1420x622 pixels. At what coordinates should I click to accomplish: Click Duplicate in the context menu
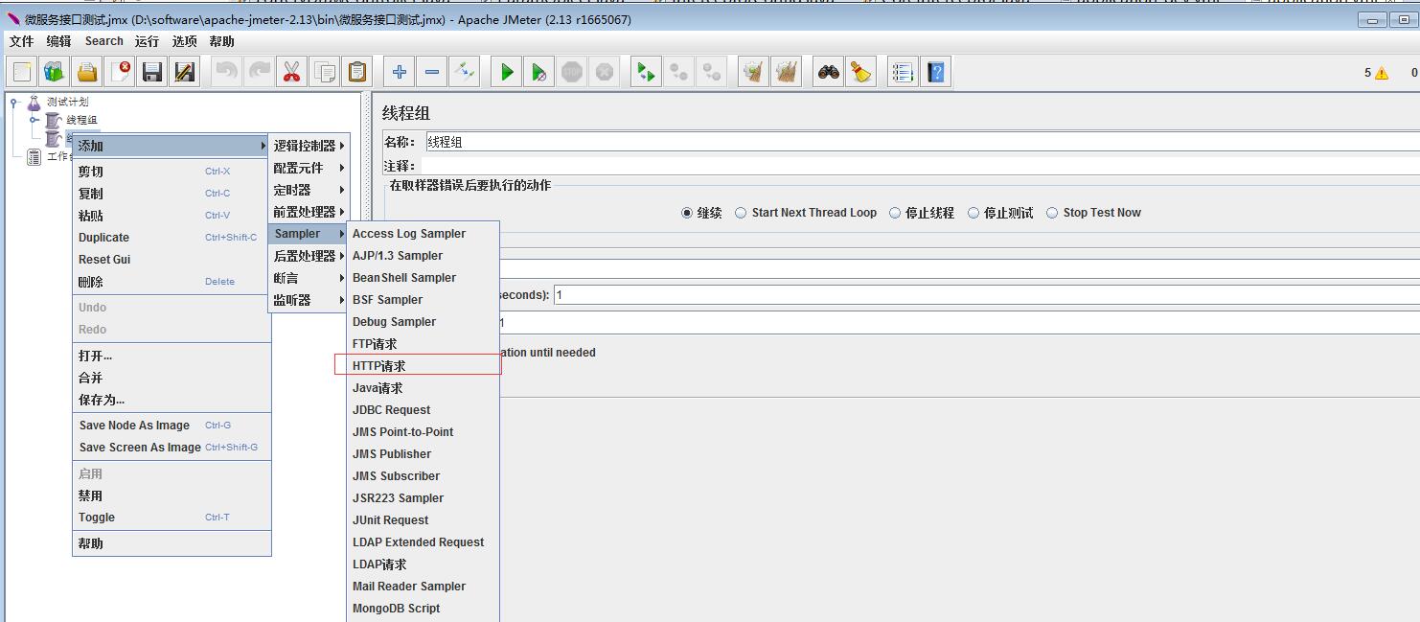[172, 238]
